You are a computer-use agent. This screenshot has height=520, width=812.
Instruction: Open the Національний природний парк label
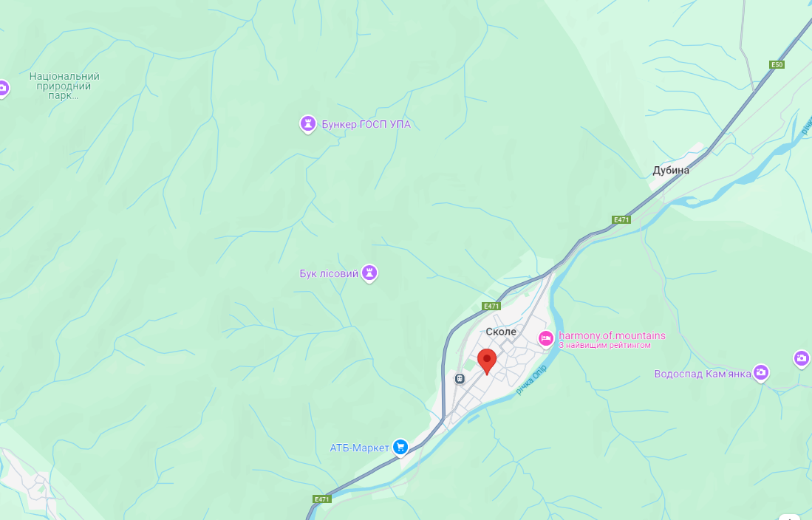pos(64,86)
